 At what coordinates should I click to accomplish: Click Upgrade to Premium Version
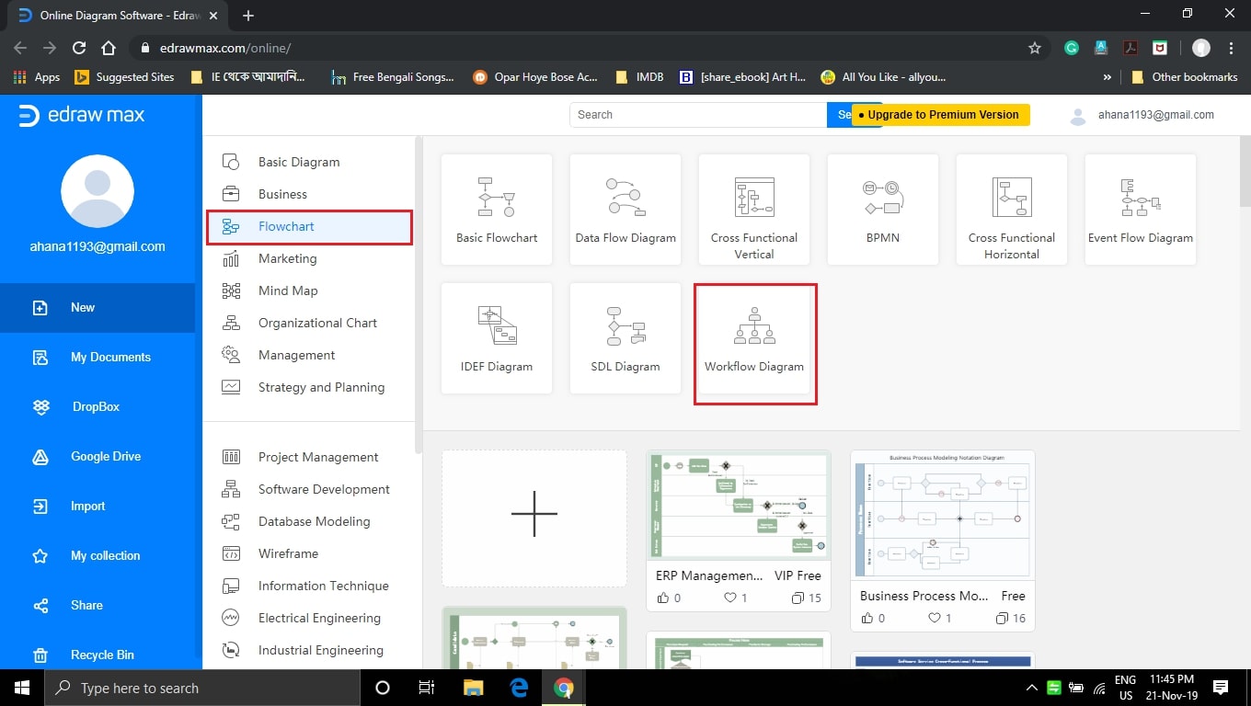coord(940,114)
